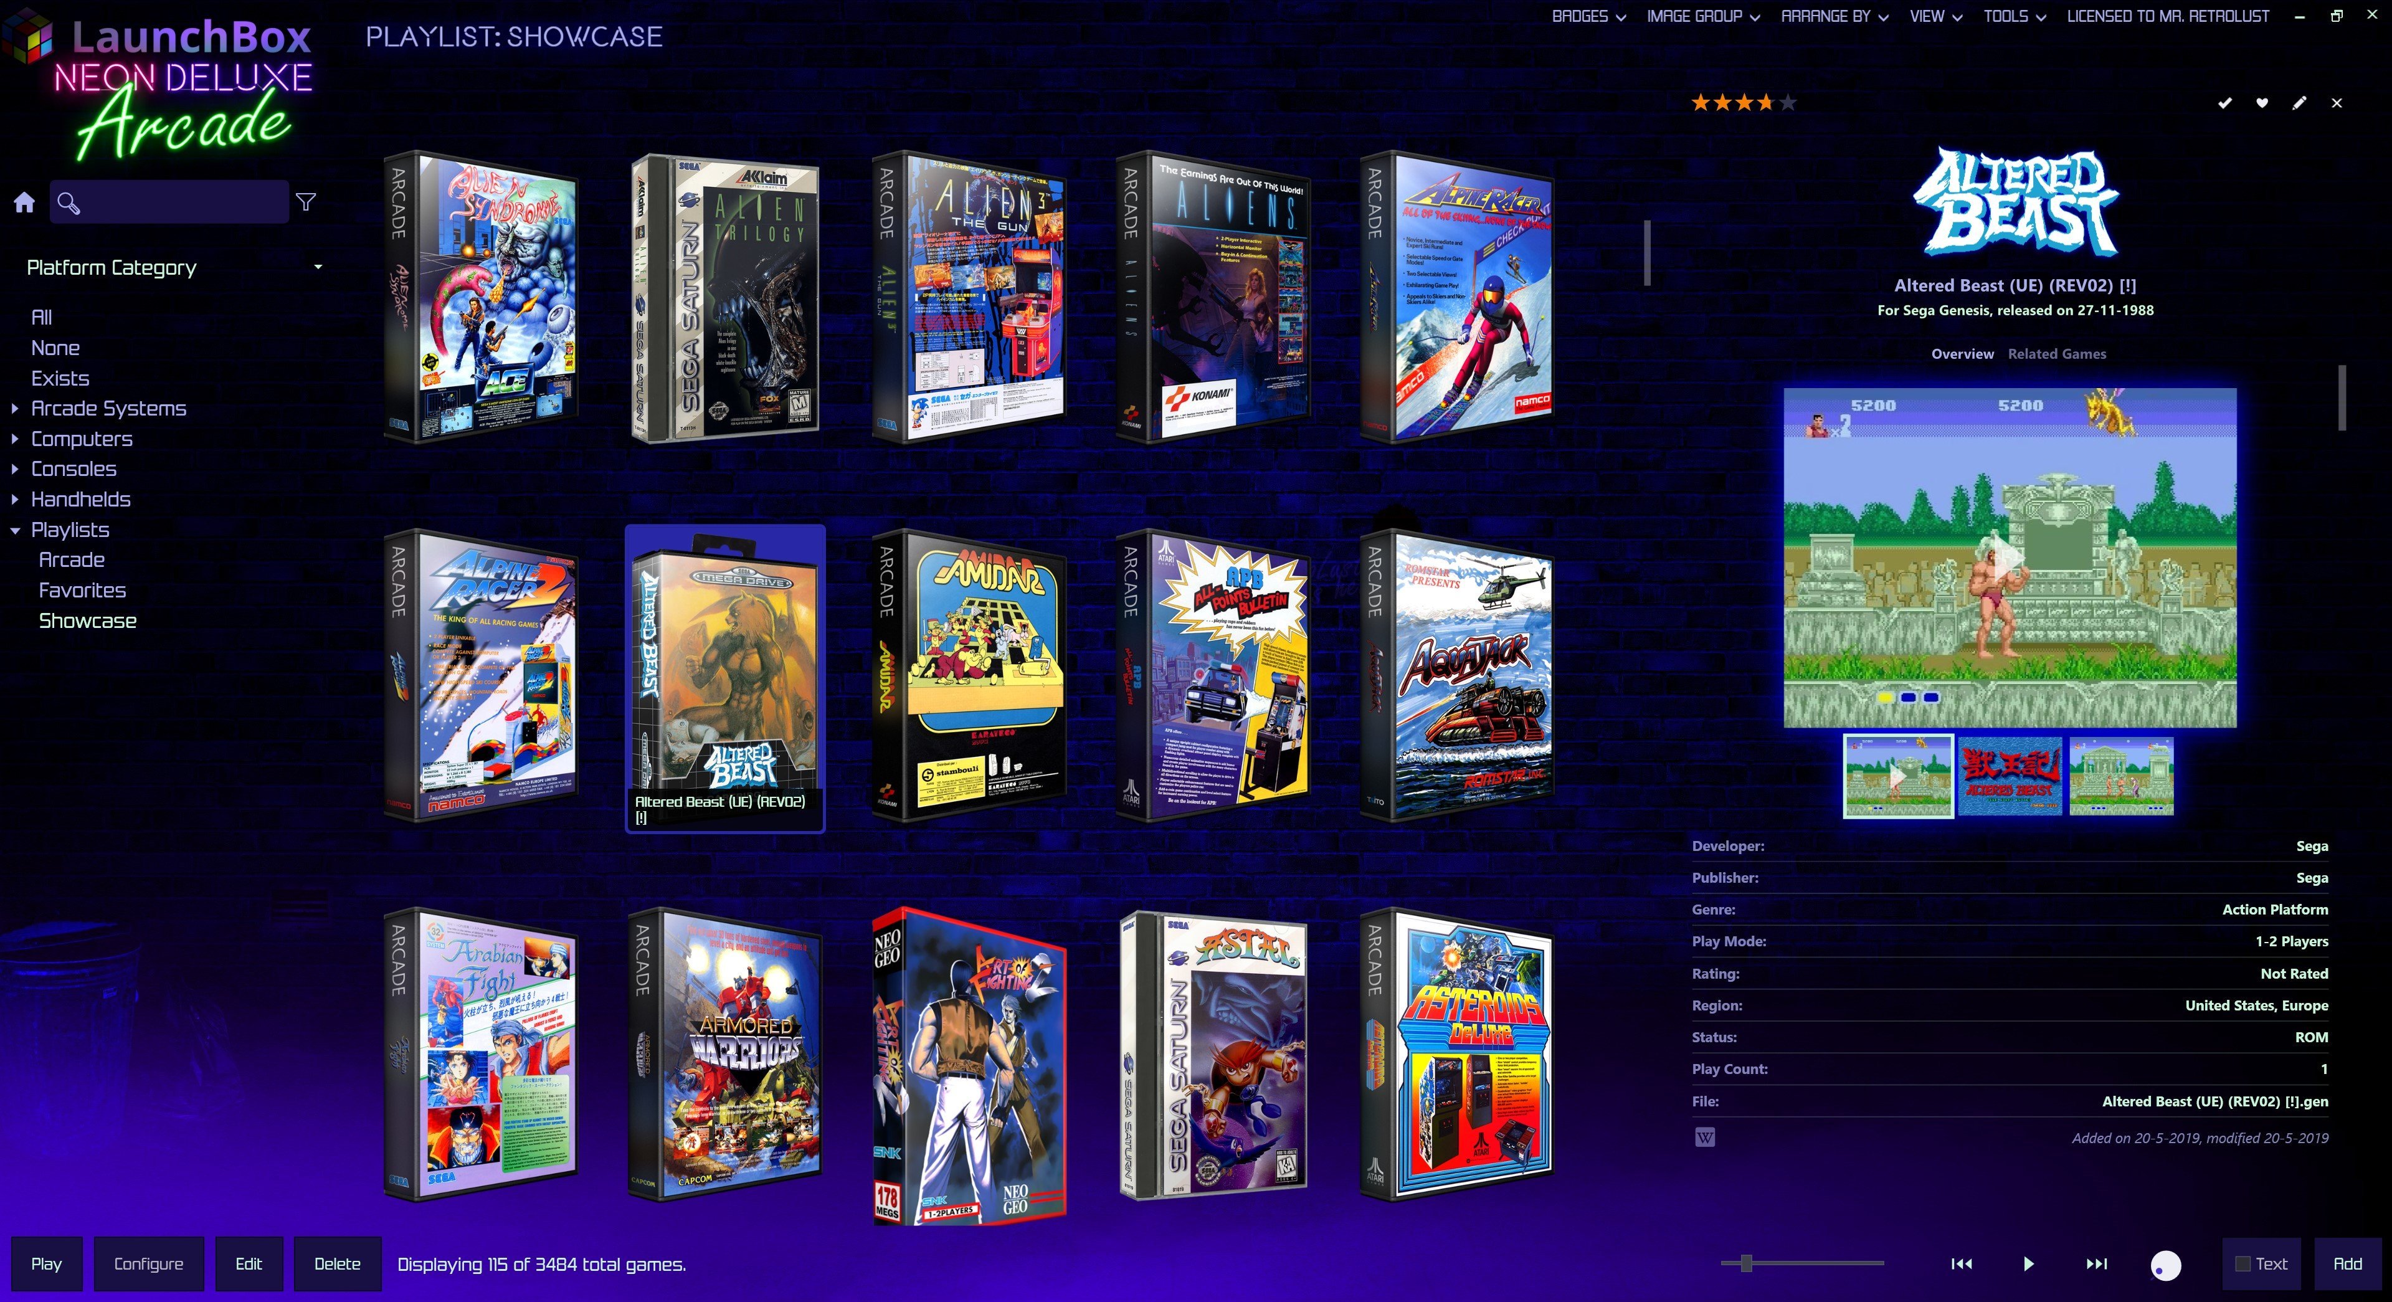Open the filter funnel icon
This screenshot has height=1302, width=2392.
[305, 201]
